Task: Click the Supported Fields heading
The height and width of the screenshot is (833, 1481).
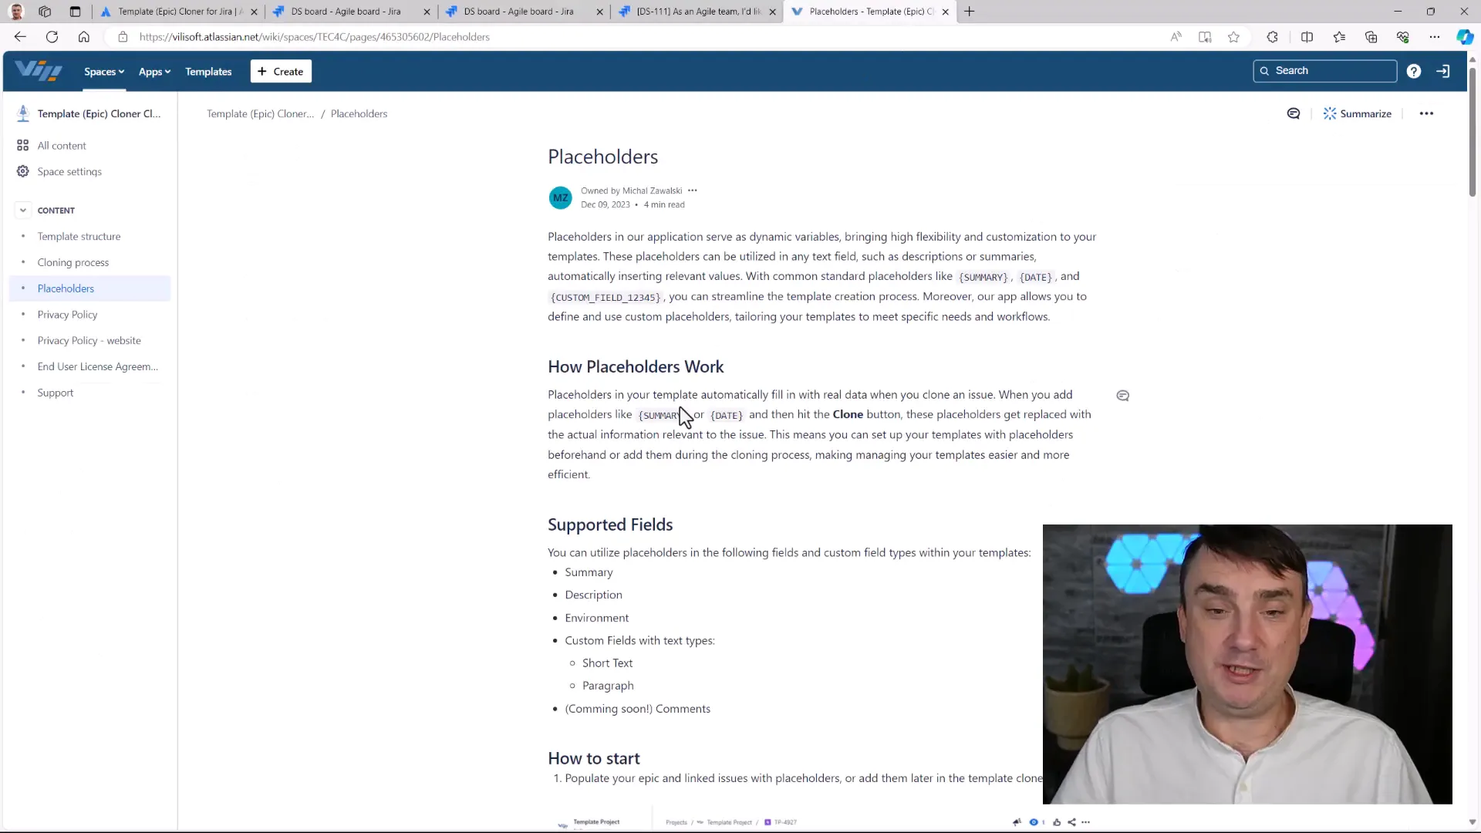Action: [610, 524]
